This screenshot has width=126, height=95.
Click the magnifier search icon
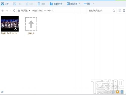point(114,11)
